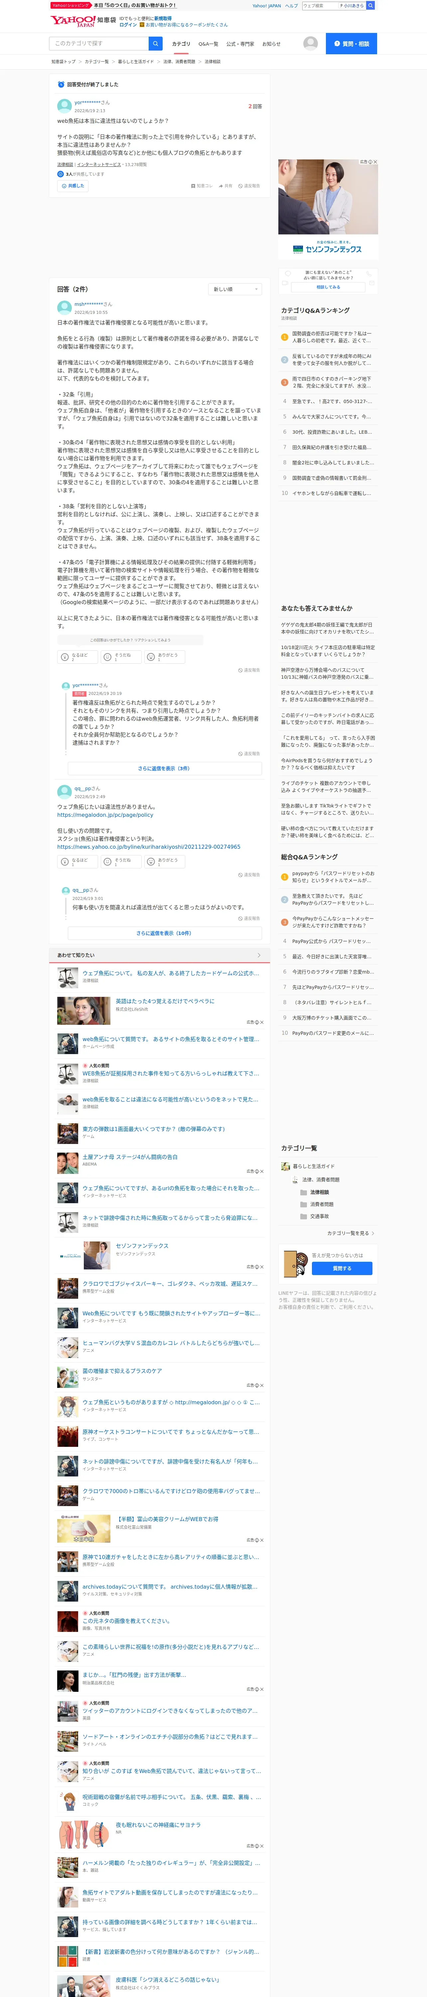Close the セゾンファンデックス ad with the X icon
Screen dimensions: 427x1997
coord(375,162)
